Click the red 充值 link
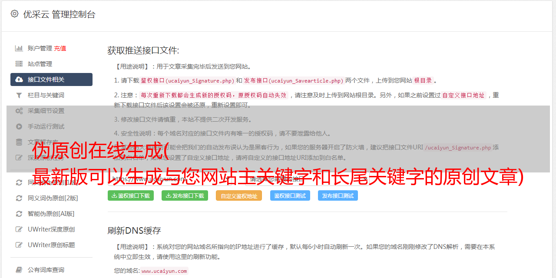 60,48
